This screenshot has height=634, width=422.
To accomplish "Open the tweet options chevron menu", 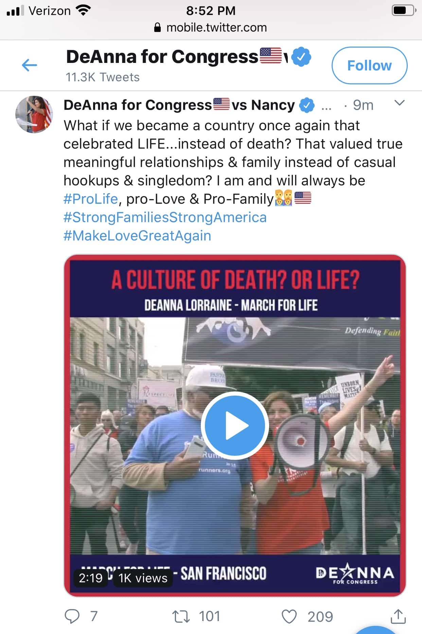I will pos(400,103).
